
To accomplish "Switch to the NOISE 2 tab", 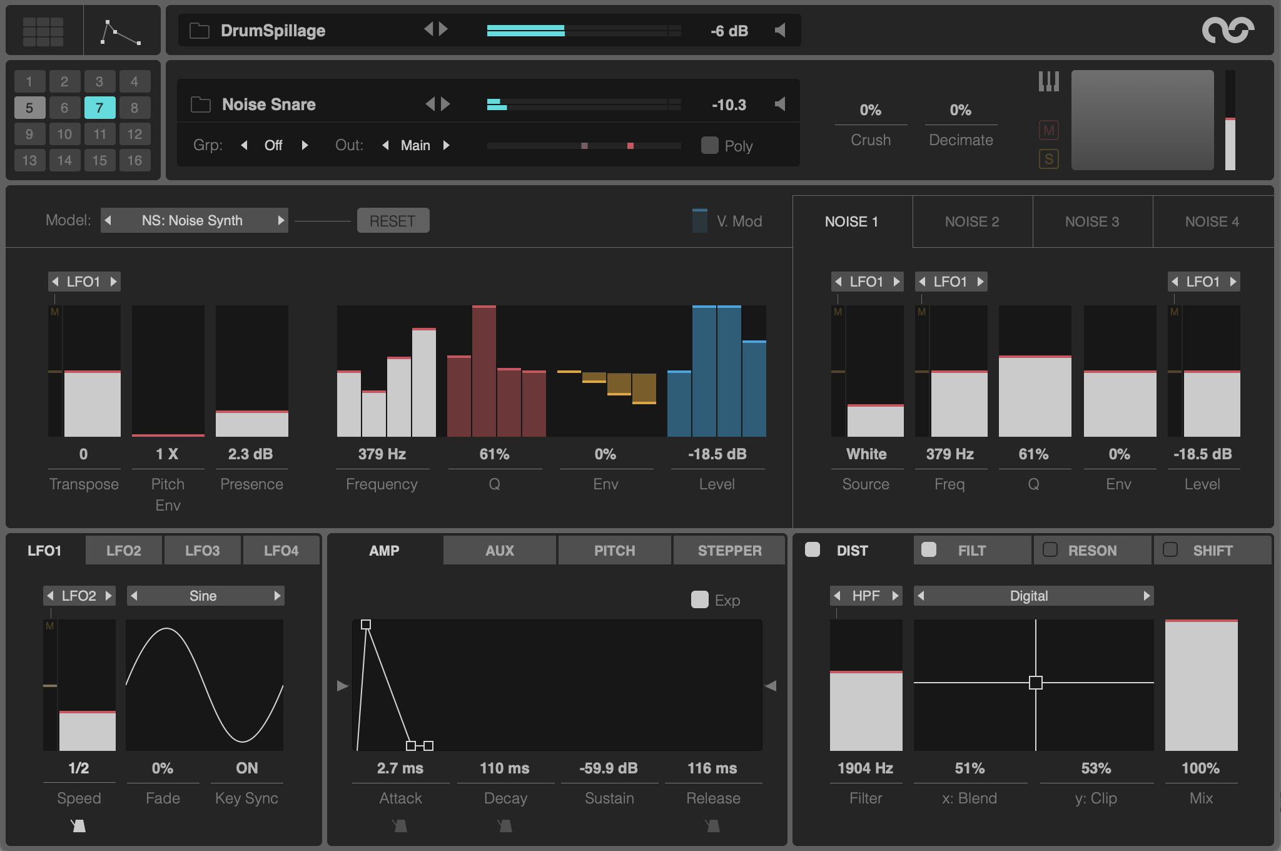I will (971, 222).
